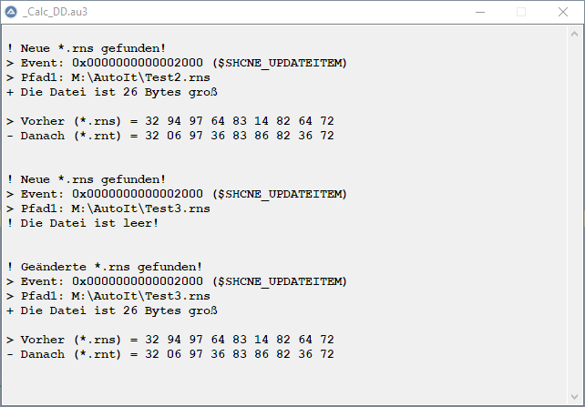
Task: Click the "Geänderte *.rns gefunden!" line
Action: pos(104,267)
